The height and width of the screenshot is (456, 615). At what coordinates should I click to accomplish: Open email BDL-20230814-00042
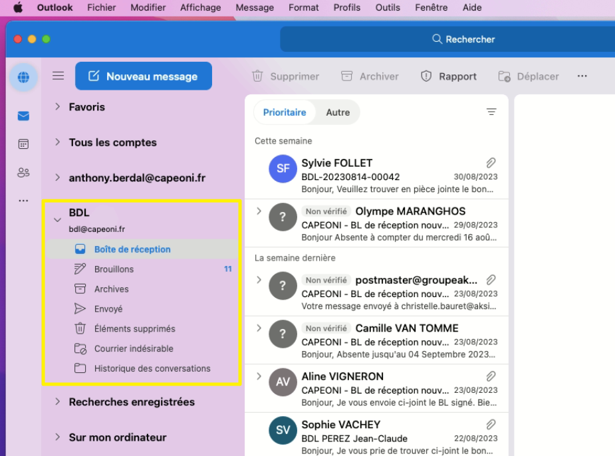(x=376, y=175)
